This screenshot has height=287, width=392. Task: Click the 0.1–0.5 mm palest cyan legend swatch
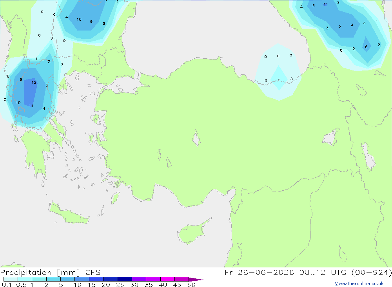click(x=11, y=279)
